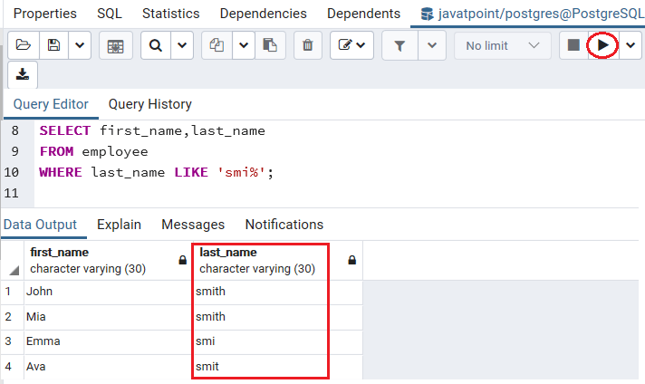This screenshot has width=645, height=384.
Task: Expand the save options dropdown arrow
Action: [80, 45]
